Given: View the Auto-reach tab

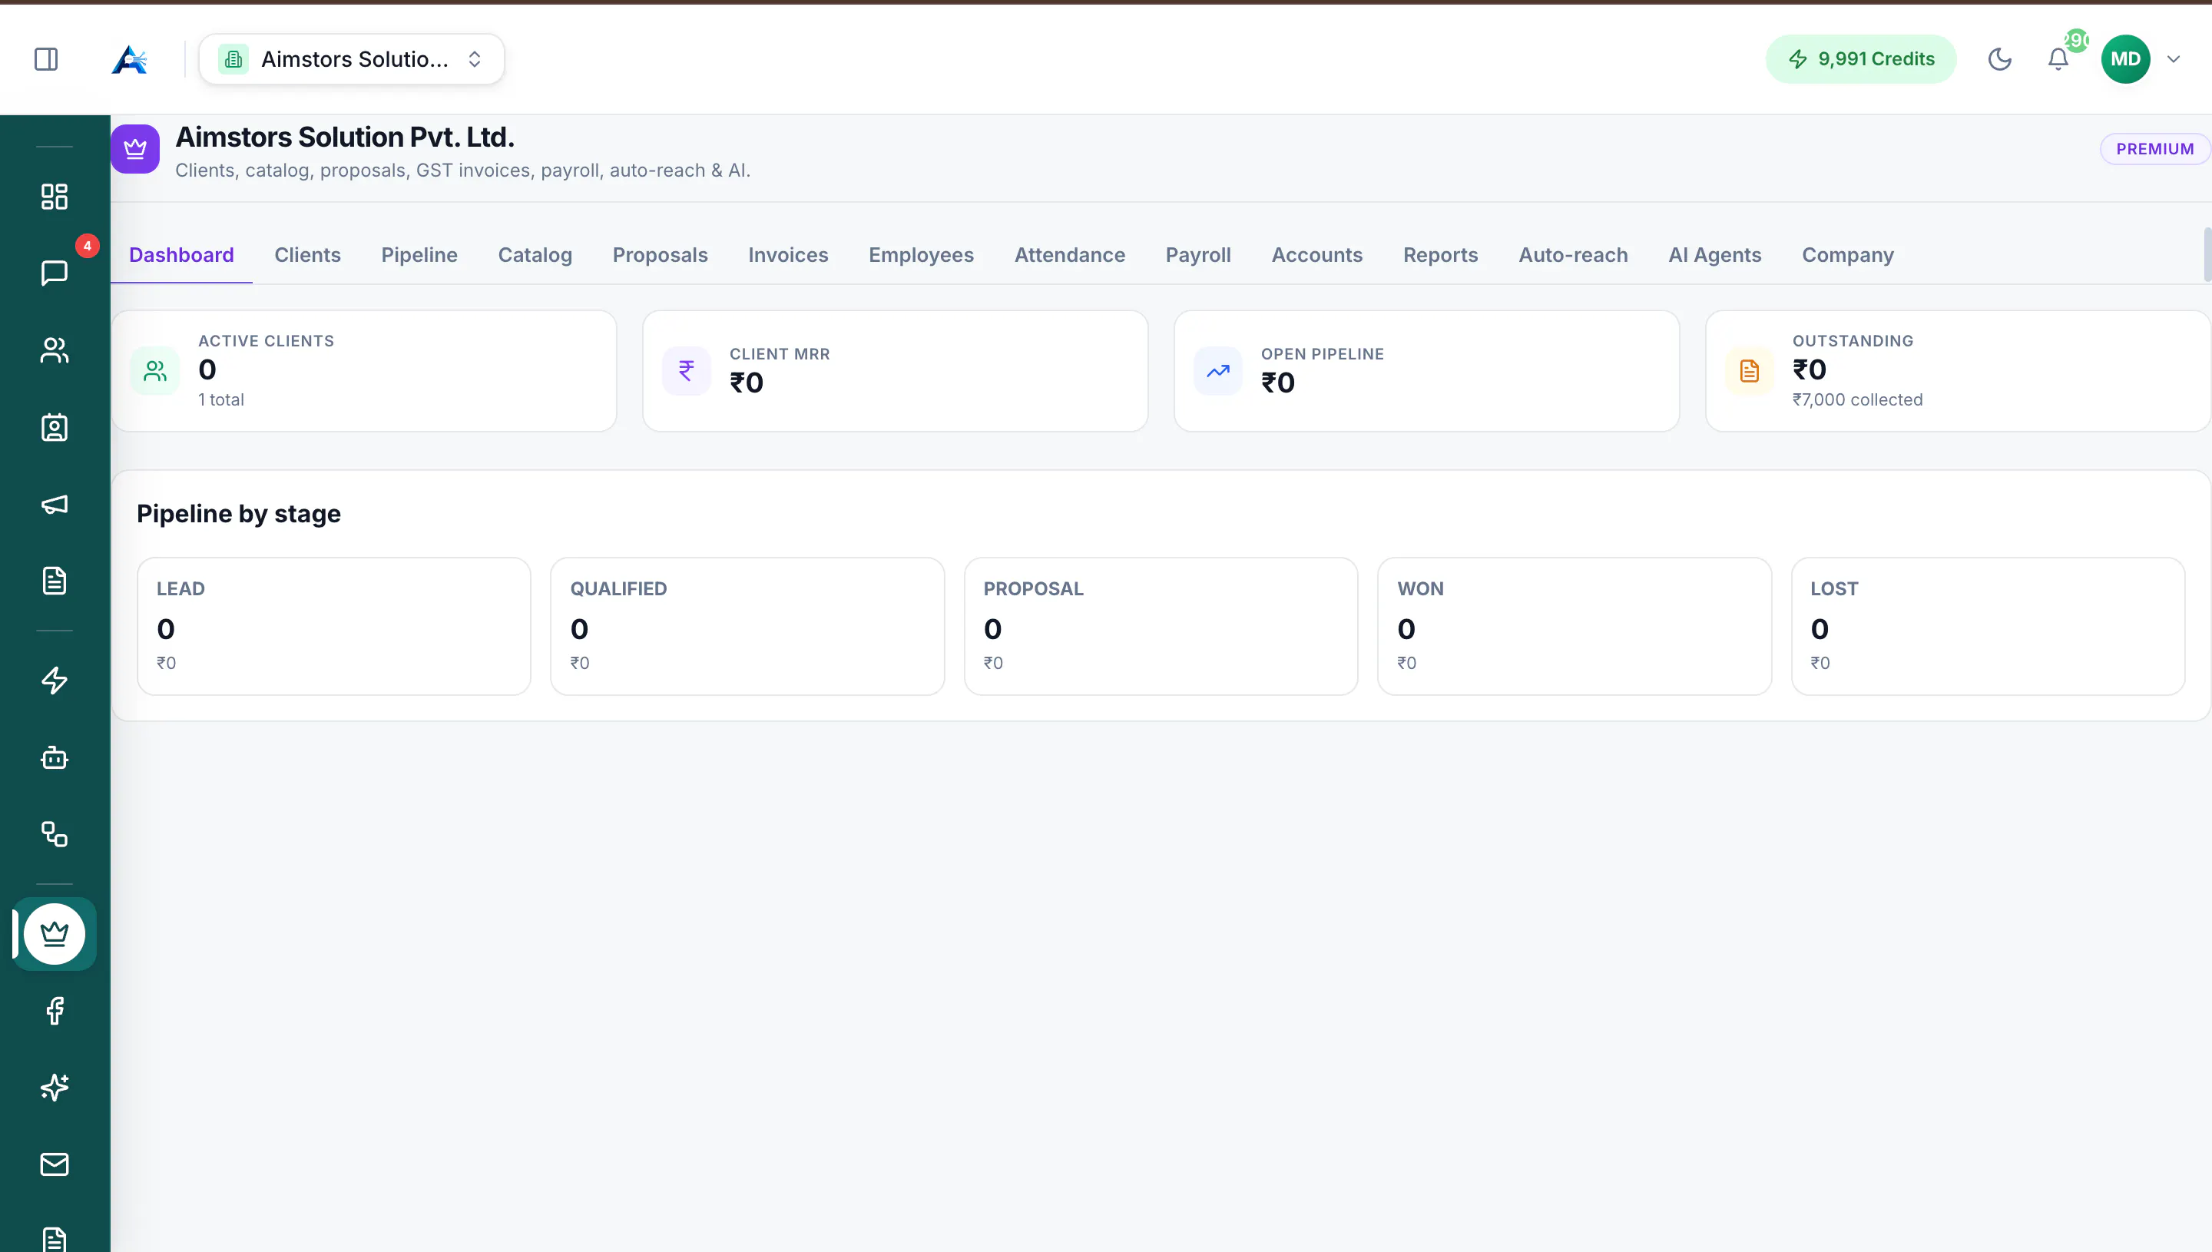Looking at the screenshot, I should click(1573, 255).
